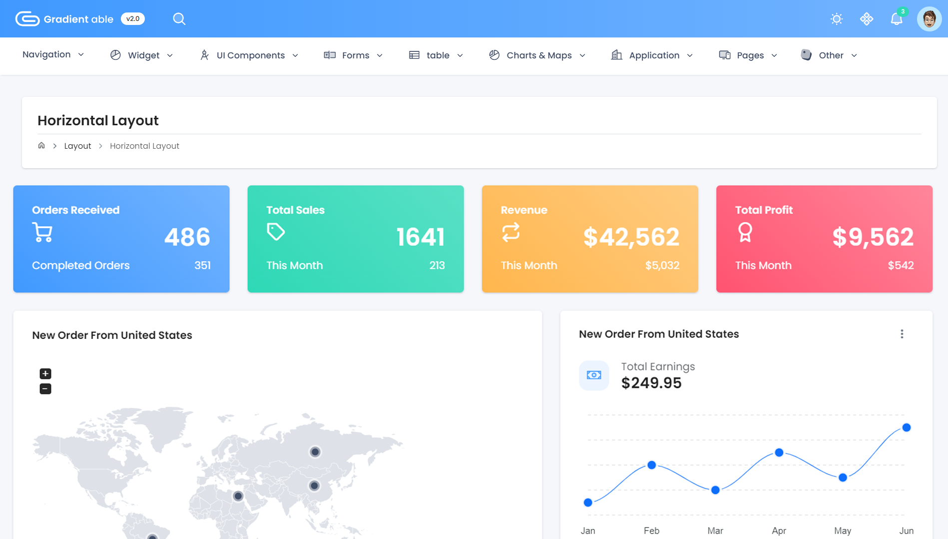Click the Orders Received shopping cart icon
Image resolution: width=948 pixels, height=539 pixels.
pos(42,233)
